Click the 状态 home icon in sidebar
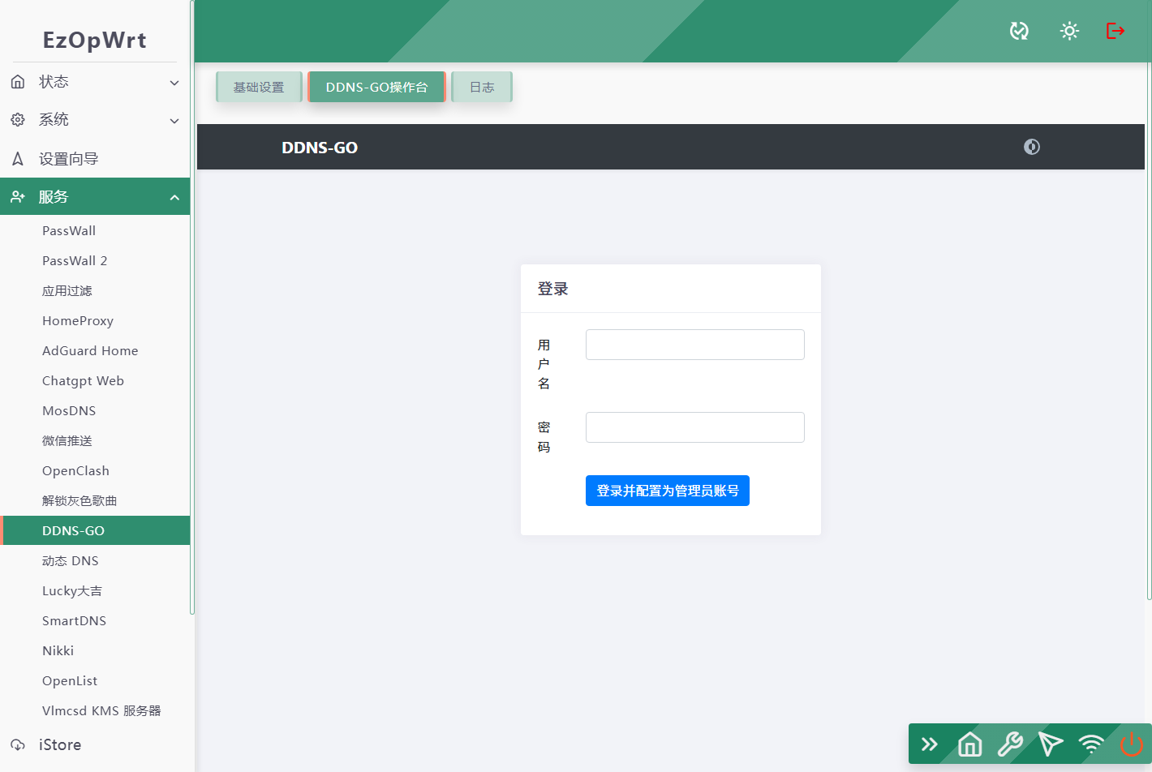The height and width of the screenshot is (772, 1152). pos(18,82)
